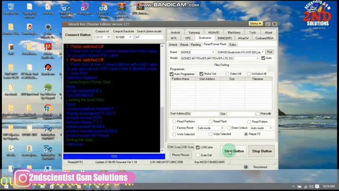The height and width of the screenshot is (191, 339).
Task: Click the Port button
Action: [x=270, y=52]
